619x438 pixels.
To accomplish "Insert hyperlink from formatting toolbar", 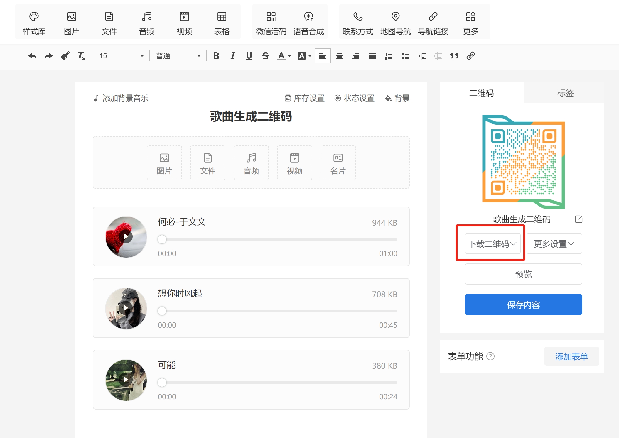I will [x=471, y=56].
